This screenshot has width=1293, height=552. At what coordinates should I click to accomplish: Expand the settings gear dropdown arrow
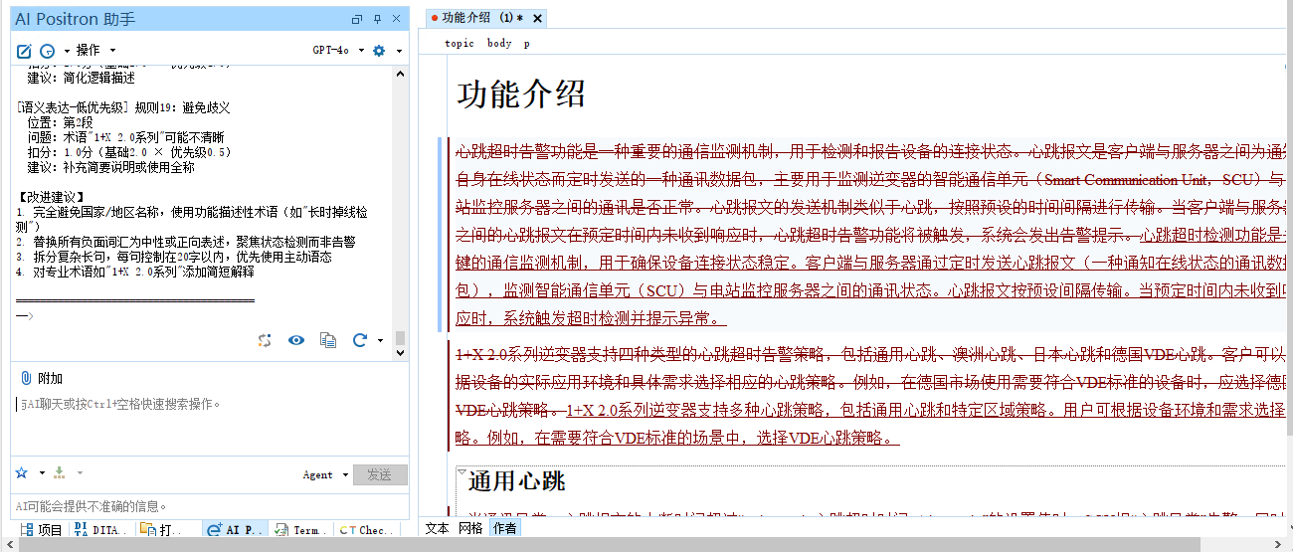[399, 51]
